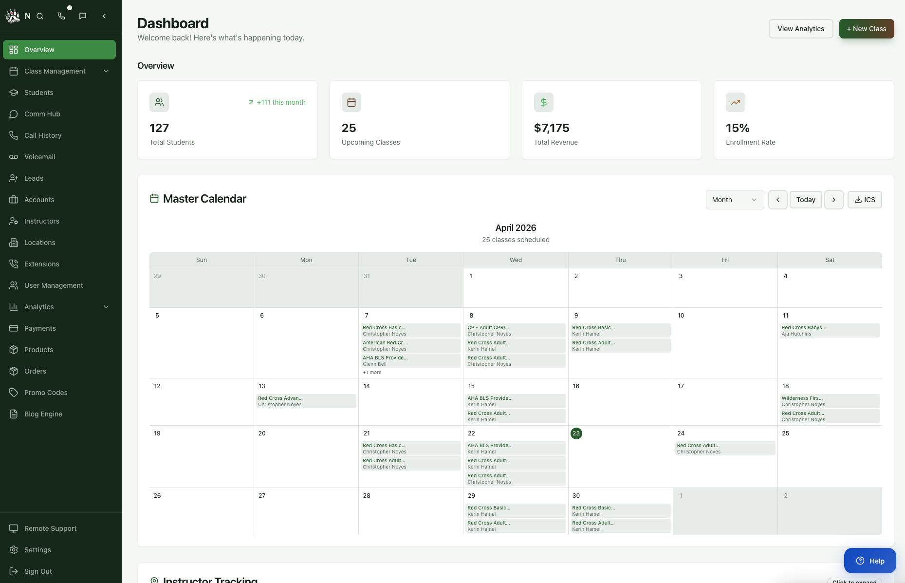Open the chat messages icon
905x583 pixels.
[x=83, y=16]
